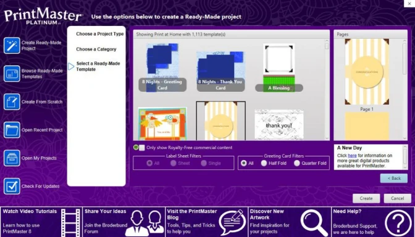This screenshot has height=237, width=415.
Task: Open the Recent Project folder icon
Action: tap(12, 130)
